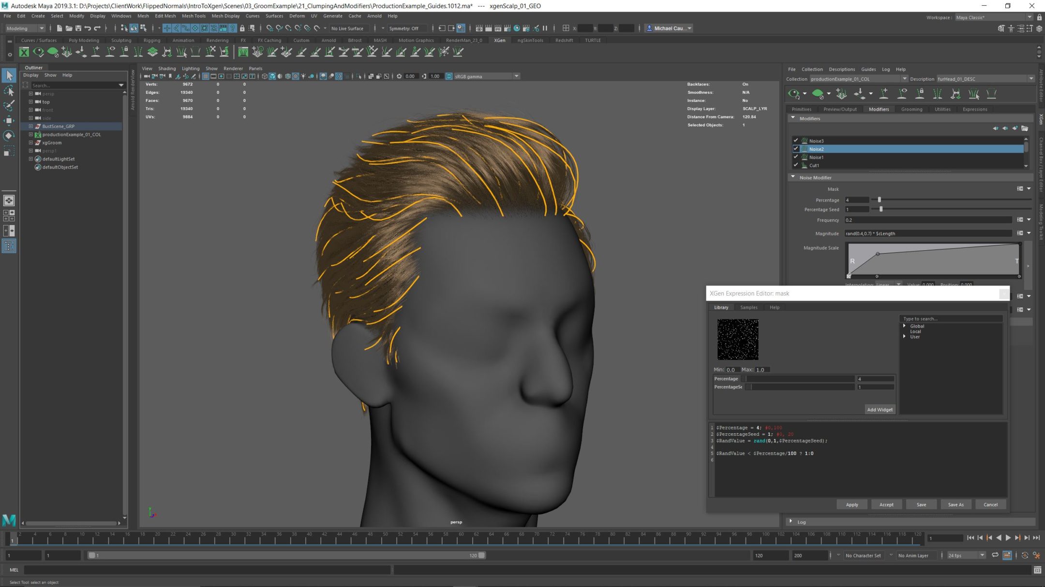Open the Interpolation dropdown under Magnitude Scale
This screenshot has width=1045, height=587.
(x=899, y=285)
